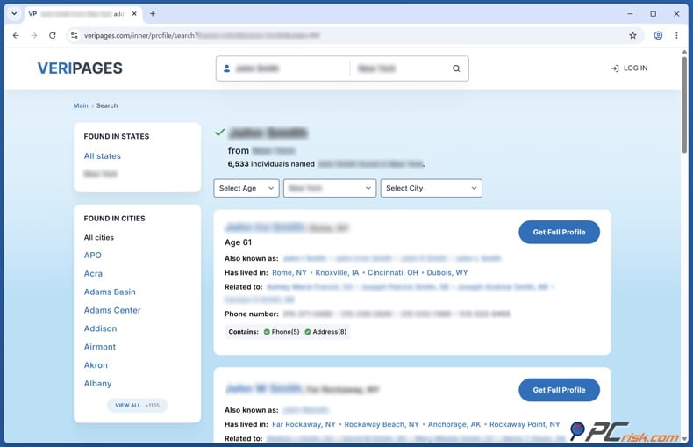Go back using the browser back arrow

click(16, 35)
